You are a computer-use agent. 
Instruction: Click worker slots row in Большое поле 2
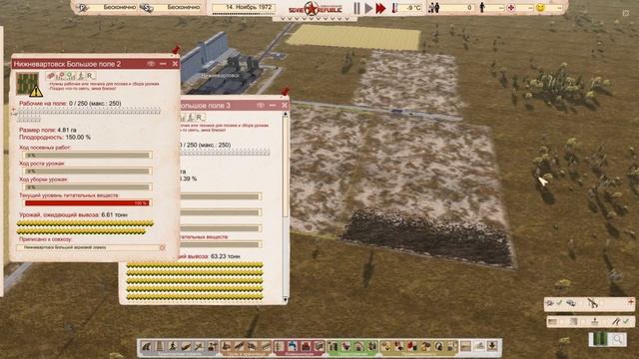[89, 111]
